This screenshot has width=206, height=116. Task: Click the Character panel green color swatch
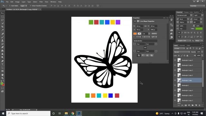tap(199, 29)
